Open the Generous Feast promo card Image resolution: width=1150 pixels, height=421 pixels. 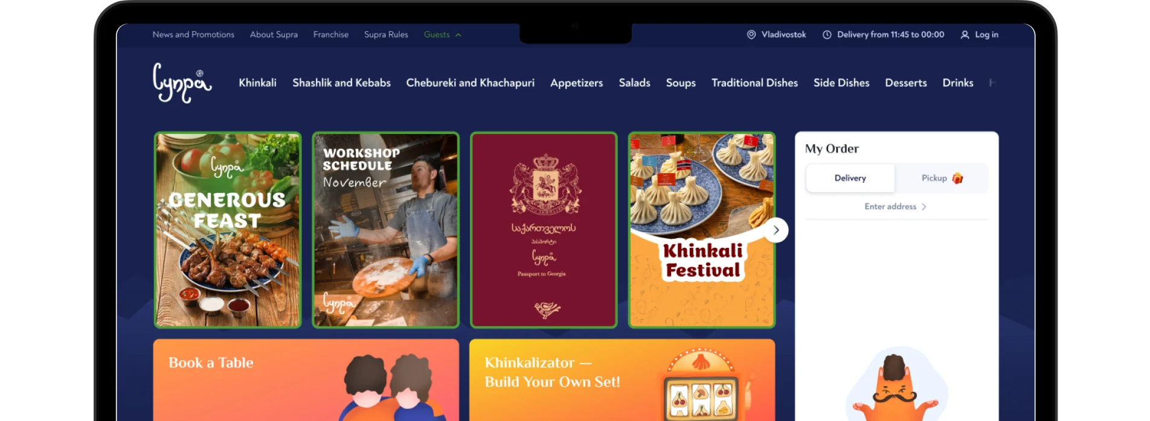(228, 230)
